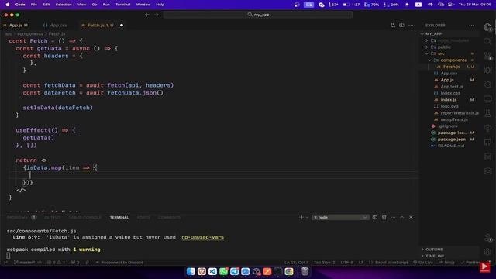496x279 pixels.
Task: Open Finder from the Dock
Action: click(191, 271)
